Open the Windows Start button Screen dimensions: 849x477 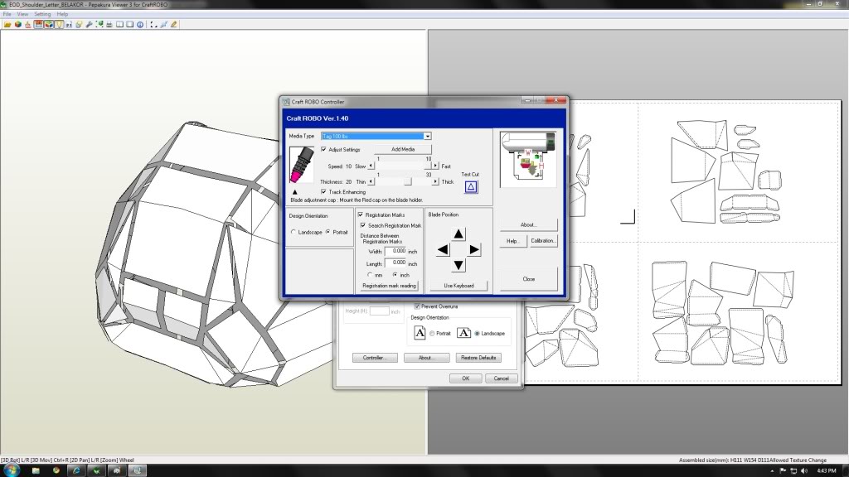pos(12,470)
